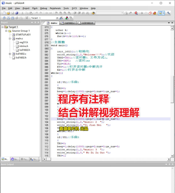Open Peripherals menu
Screen dimensions: 175x193
click(x=55, y=8)
